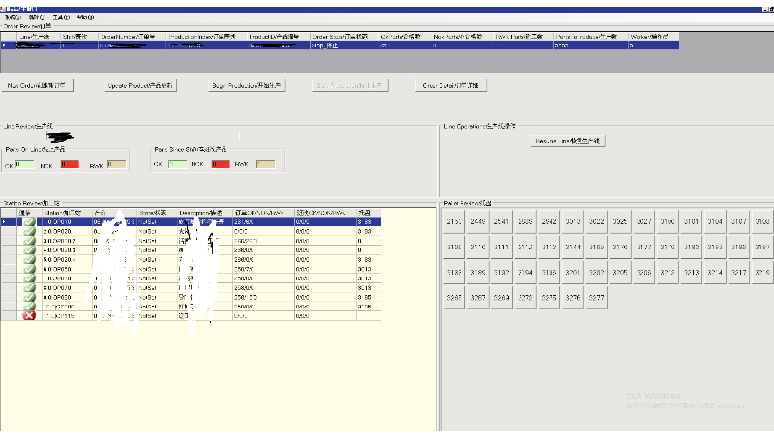Open the Order Detail button
Screen dimensions: 774x438
click(451, 85)
